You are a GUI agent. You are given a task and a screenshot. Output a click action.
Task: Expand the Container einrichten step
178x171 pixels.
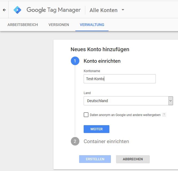[106, 141]
